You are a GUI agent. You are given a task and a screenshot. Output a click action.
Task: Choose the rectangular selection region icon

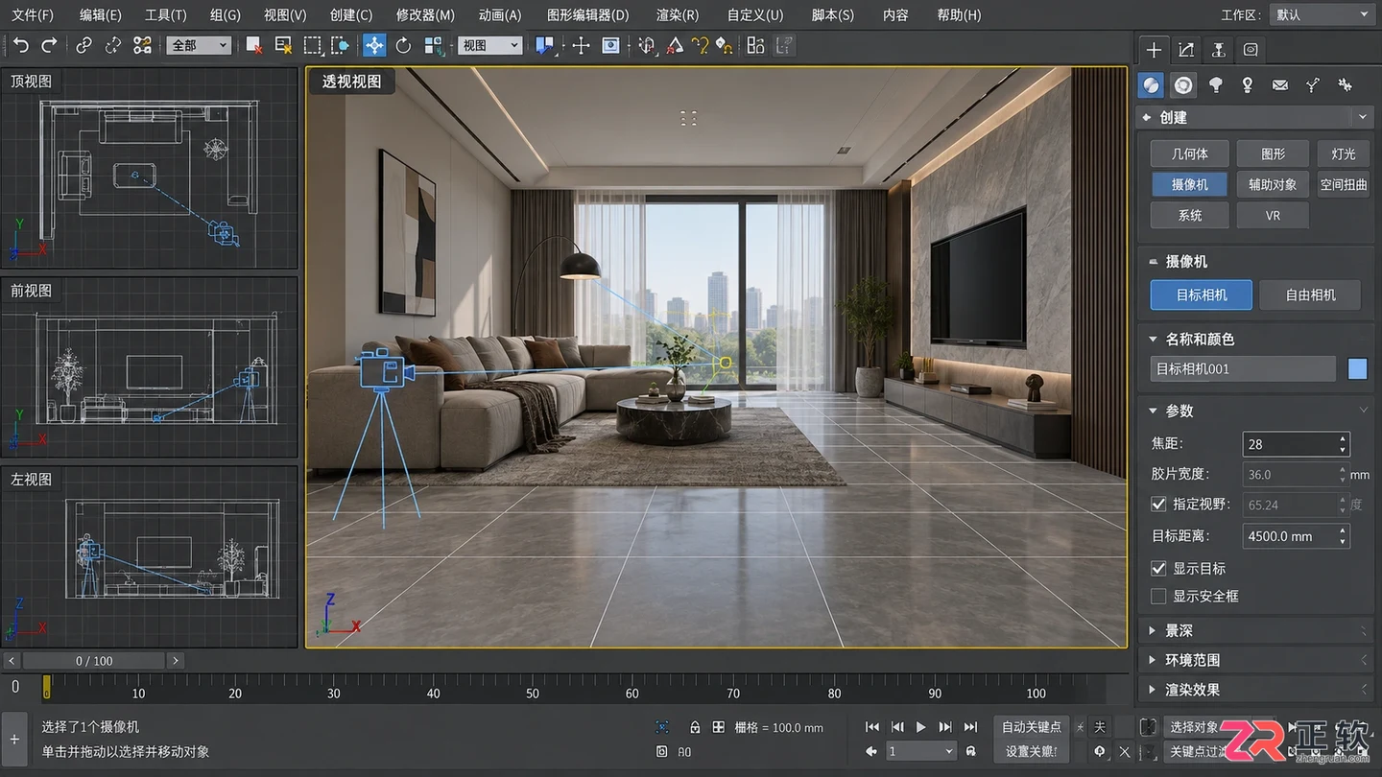(313, 45)
